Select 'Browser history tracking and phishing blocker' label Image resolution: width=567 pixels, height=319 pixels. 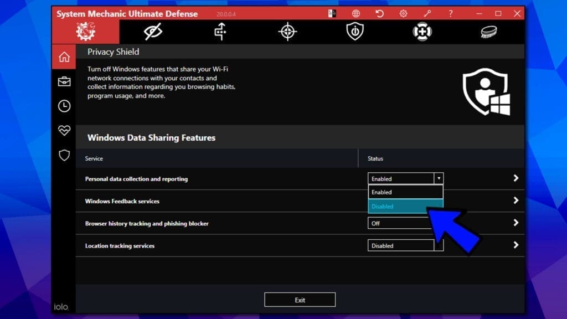[x=147, y=224]
